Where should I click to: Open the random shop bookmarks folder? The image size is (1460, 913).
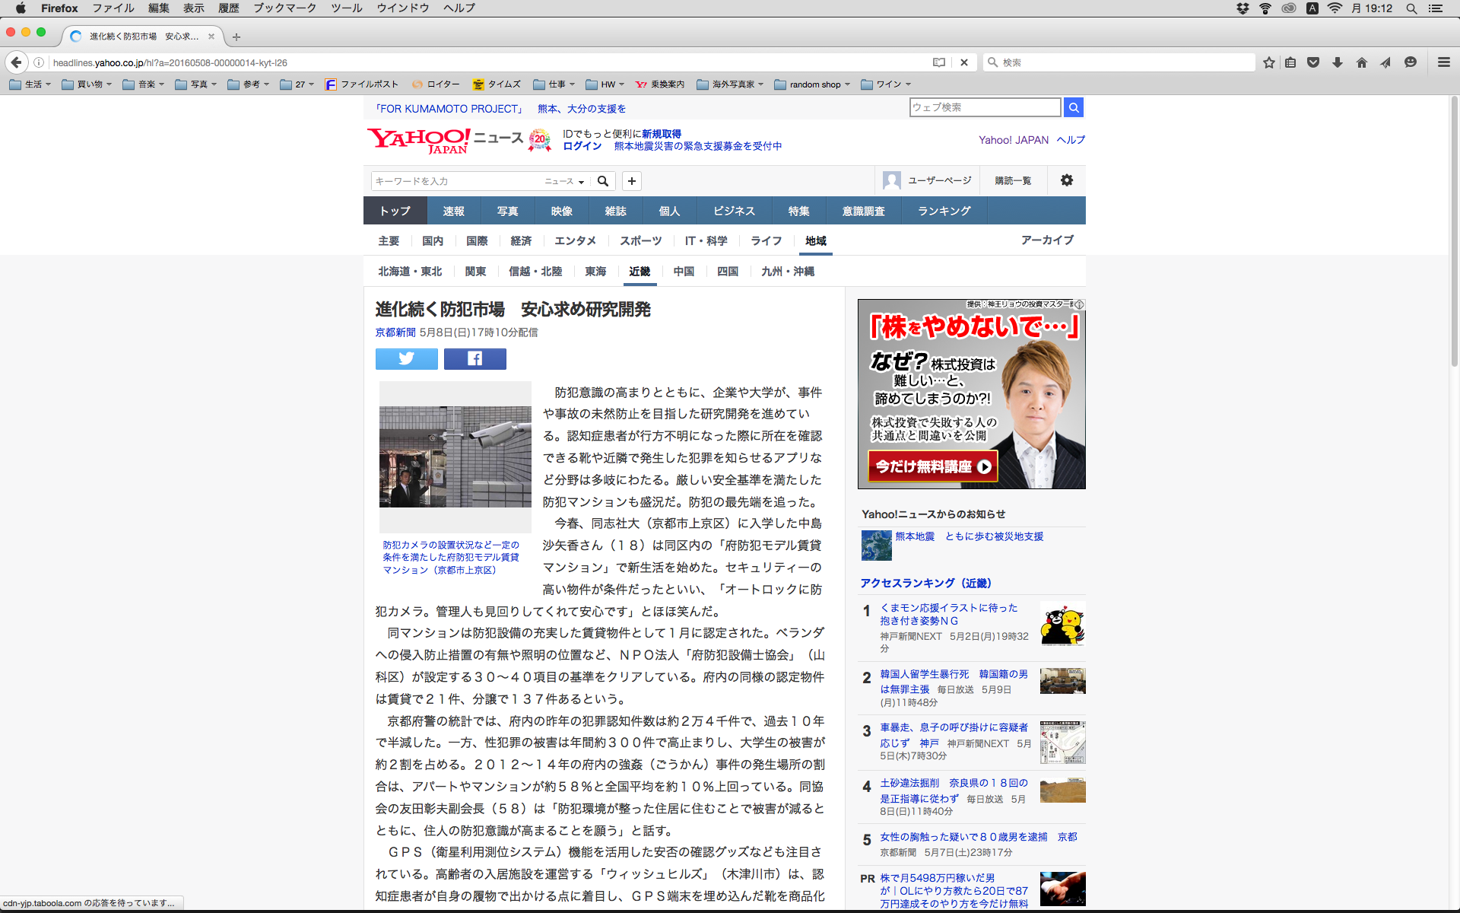click(x=813, y=84)
